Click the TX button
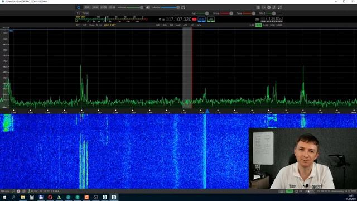The image size is (357, 201). (x=78, y=13)
